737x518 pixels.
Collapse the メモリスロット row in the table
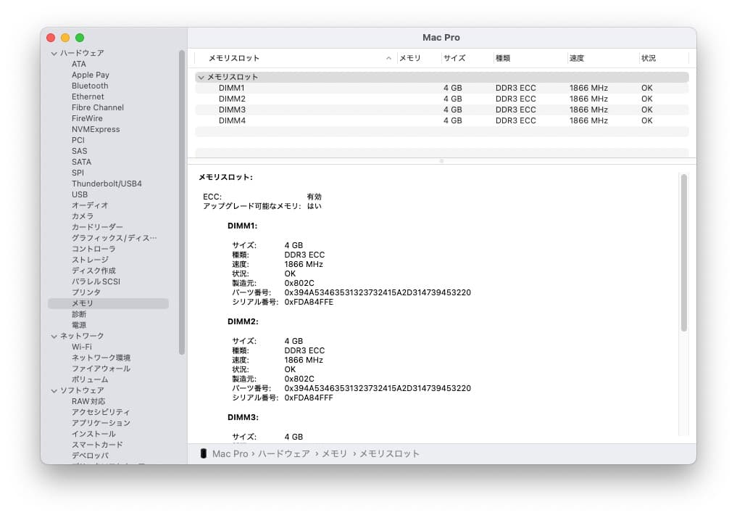[x=201, y=76]
